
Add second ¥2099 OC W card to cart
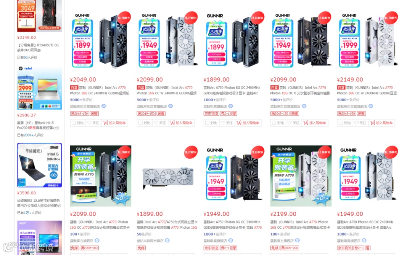pyautogui.click(x=181, y=123)
